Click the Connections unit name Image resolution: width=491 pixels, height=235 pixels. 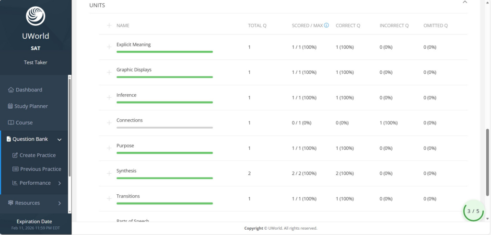pos(129,120)
